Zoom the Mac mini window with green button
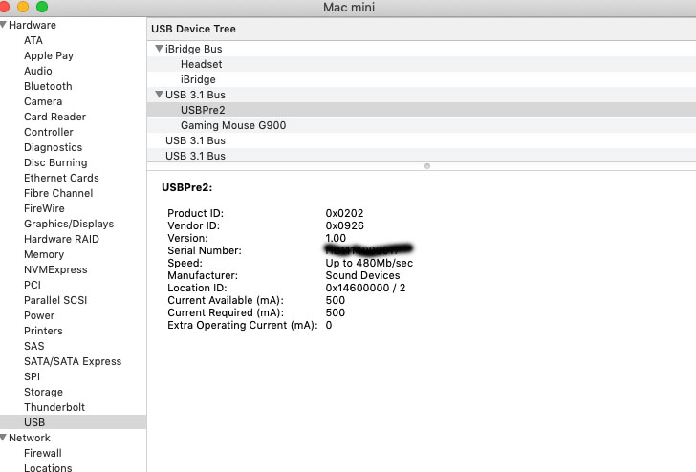Image resolution: width=696 pixels, height=472 pixels. point(42,7)
